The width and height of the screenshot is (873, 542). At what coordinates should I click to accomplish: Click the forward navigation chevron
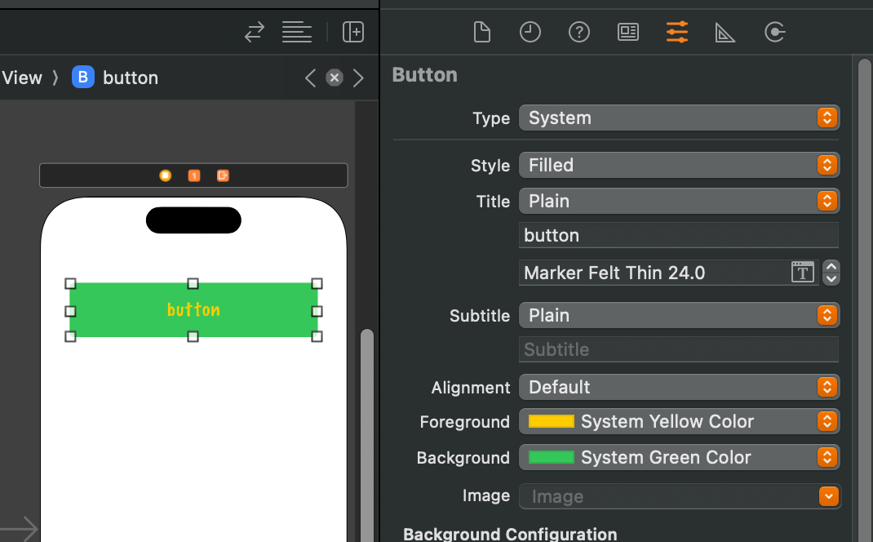pyautogui.click(x=359, y=78)
